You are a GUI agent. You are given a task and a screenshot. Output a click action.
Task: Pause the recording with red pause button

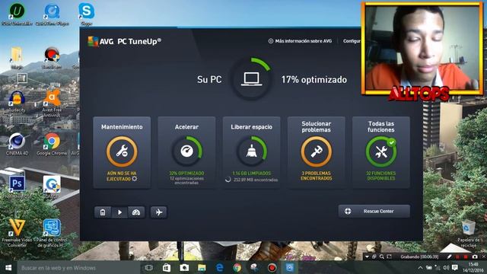pyautogui.click(x=457, y=257)
